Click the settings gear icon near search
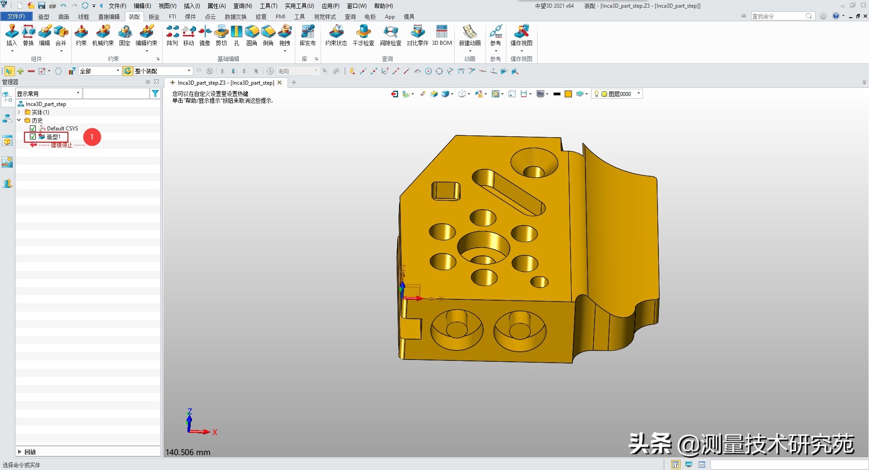This screenshot has height=470, width=869. point(823,16)
